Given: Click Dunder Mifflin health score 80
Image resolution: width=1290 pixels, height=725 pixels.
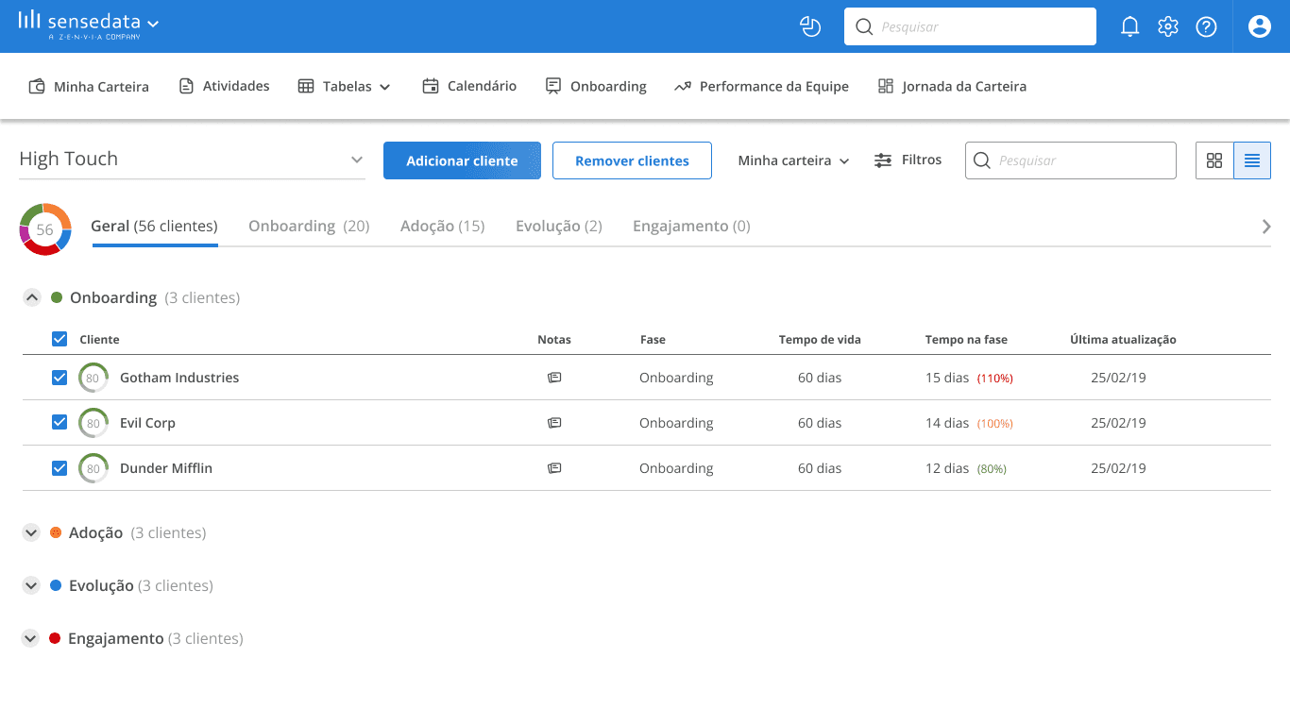Looking at the screenshot, I should [93, 468].
